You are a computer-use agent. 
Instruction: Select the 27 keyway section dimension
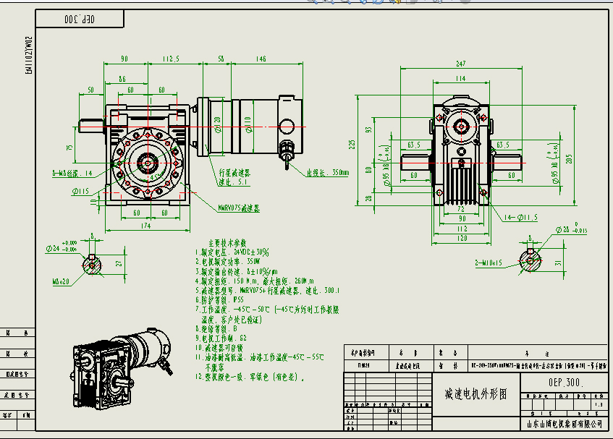pyautogui.click(x=119, y=264)
